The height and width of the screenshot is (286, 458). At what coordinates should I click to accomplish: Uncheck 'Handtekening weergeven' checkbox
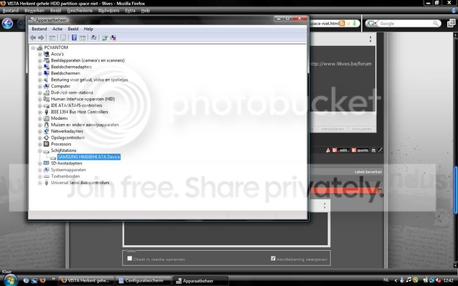click(273, 258)
